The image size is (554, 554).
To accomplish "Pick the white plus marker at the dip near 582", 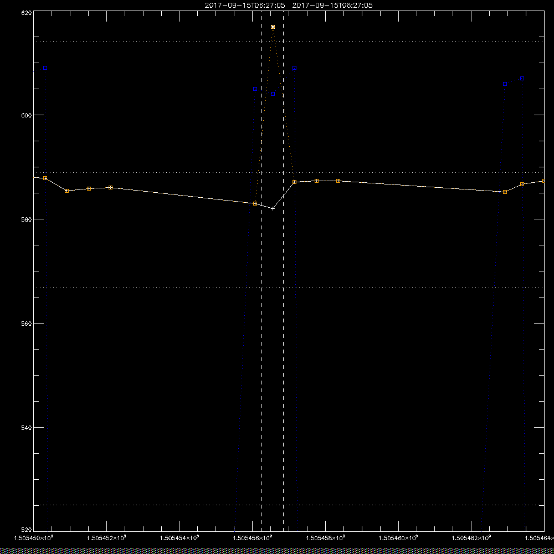I will (x=273, y=208).
